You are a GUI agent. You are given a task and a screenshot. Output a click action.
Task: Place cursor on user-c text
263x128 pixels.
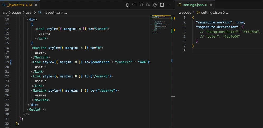[41, 67]
